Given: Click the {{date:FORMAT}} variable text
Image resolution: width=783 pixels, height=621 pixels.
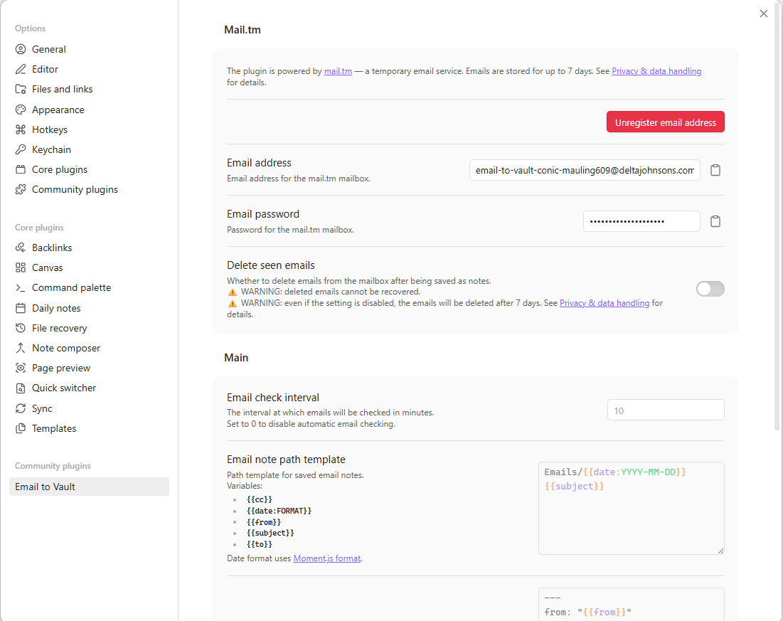Looking at the screenshot, I should point(279,511).
